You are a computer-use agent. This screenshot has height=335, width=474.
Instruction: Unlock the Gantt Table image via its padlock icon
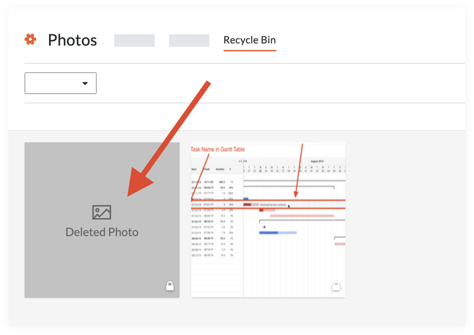[336, 285]
